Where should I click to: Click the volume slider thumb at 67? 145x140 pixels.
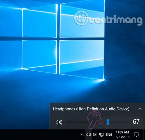click(x=108, y=122)
